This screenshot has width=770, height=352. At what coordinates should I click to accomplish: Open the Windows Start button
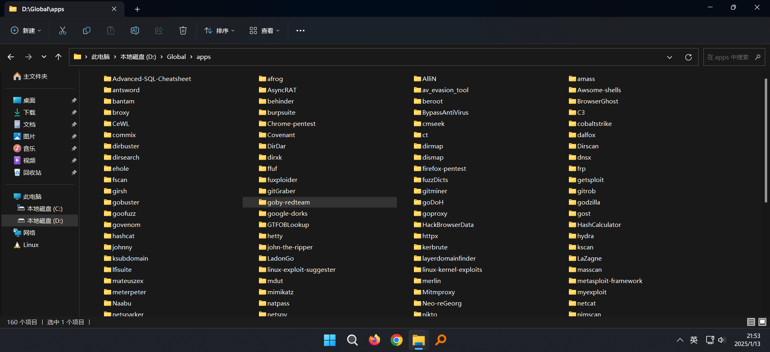[x=330, y=340]
